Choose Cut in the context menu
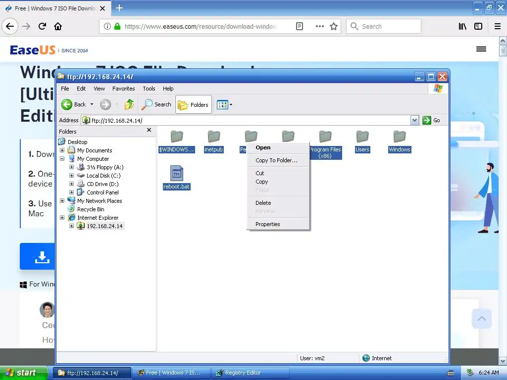The width and height of the screenshot is (507, 380). (278, 173)
